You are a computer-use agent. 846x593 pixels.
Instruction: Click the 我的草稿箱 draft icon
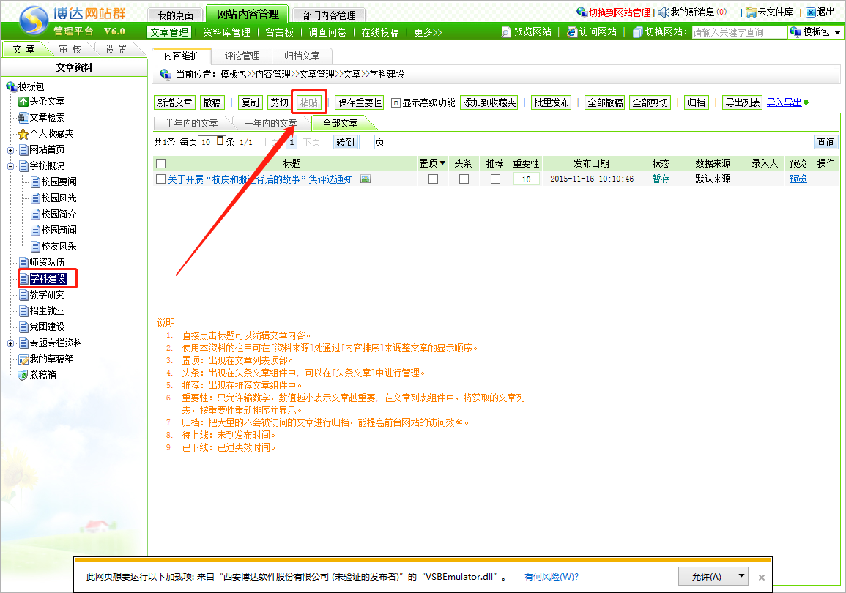click(x=23, y=359)
